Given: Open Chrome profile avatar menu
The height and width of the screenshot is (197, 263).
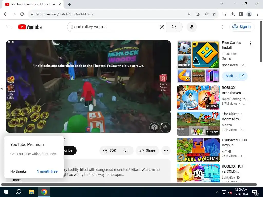Looking at the screenshot, I should [x=249, y=14].
